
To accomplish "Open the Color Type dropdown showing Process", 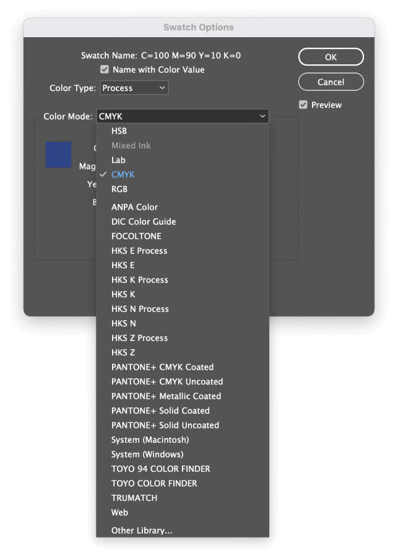I will click(x=134, y=87).
